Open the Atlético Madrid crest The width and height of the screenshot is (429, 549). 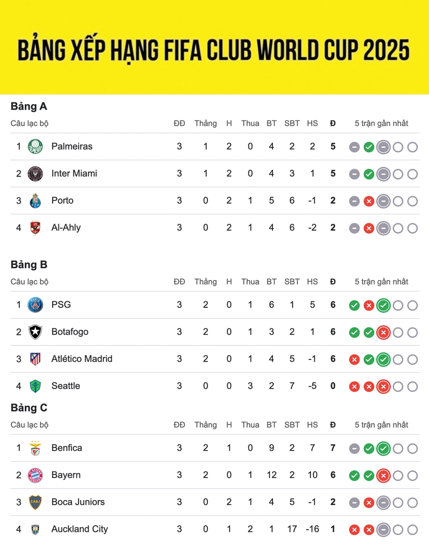pyautogui.click(x=35, y=359)
